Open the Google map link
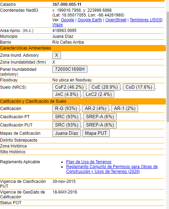Image resolution: width=169 pixels, height=209 pixels. (67, 20)
